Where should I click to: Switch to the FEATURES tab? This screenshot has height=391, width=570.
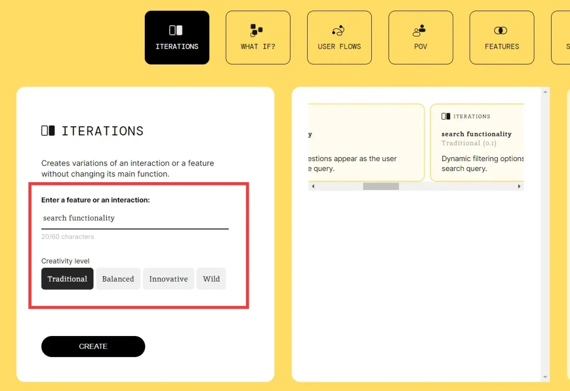(502, 37)
